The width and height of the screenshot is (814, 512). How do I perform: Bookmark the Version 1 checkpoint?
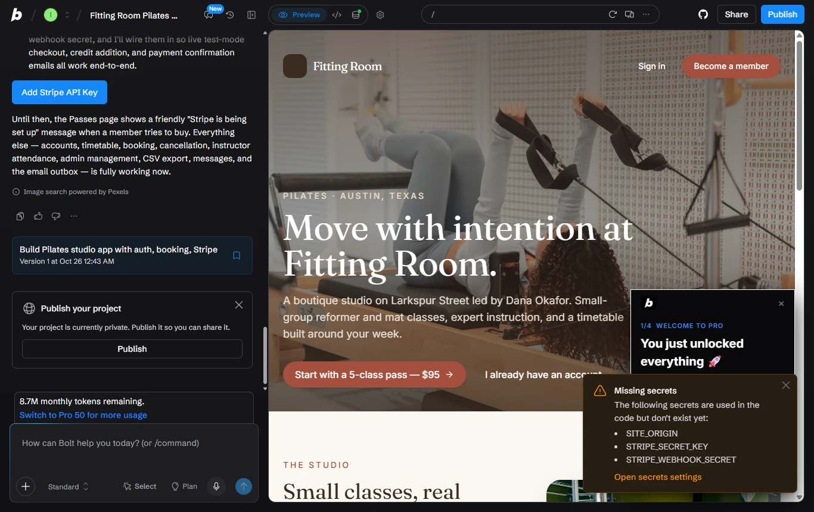coord(237,255)
